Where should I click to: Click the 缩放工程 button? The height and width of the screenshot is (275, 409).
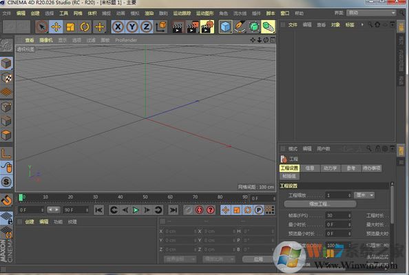[x=320, y=203]
